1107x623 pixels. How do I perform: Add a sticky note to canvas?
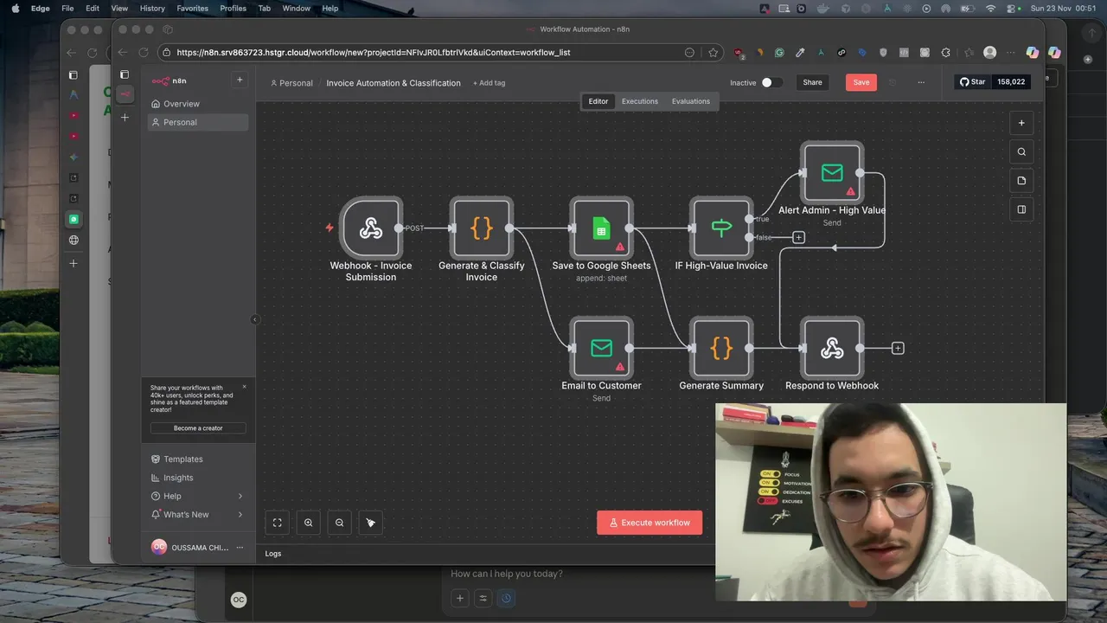(x=1021, y=180)
